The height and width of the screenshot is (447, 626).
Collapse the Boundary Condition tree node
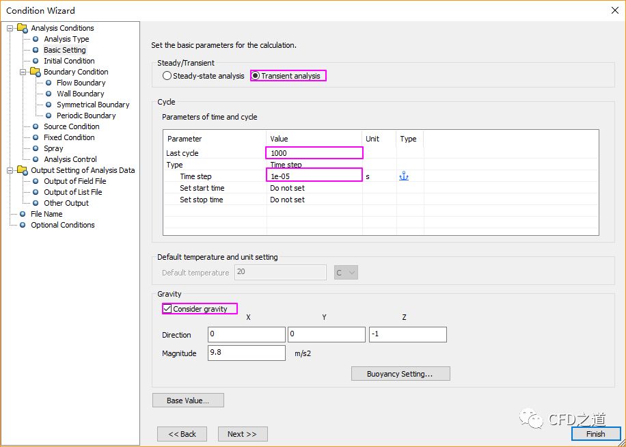pyautogui.click(x=23, y=72)
